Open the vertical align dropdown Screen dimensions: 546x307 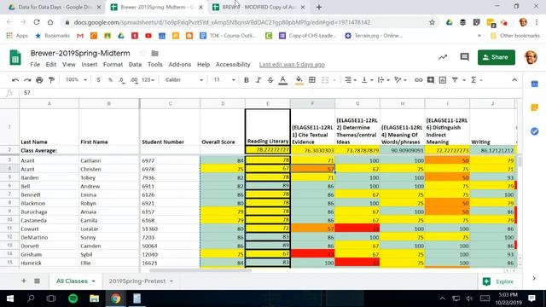pyautogui.click(x=367, y=80)
